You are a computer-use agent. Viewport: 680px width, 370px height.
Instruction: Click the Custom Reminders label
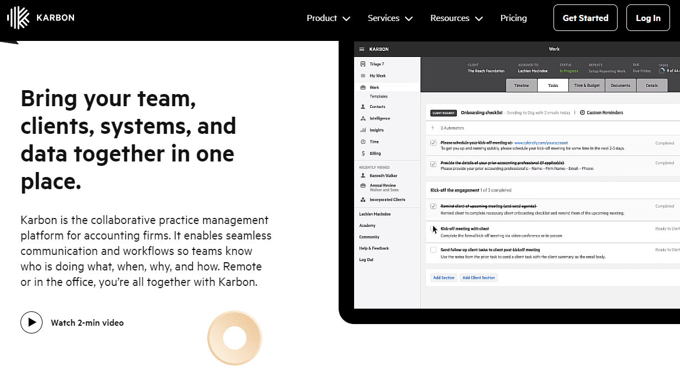pos(605,113)
